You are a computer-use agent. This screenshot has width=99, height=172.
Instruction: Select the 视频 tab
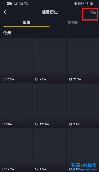[x=27, y=22]
